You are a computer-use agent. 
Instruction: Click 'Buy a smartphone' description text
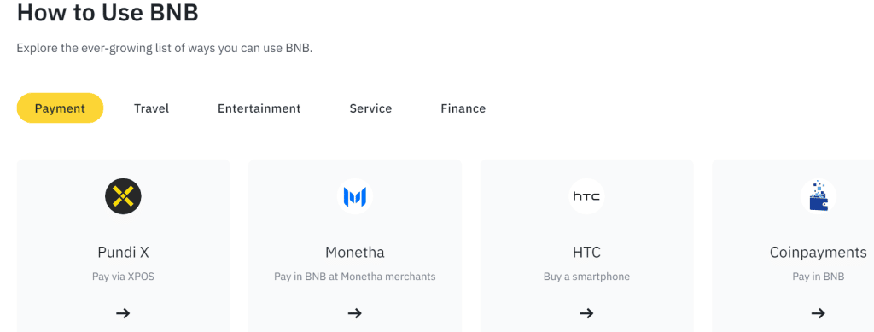click(x=586, y=277)
